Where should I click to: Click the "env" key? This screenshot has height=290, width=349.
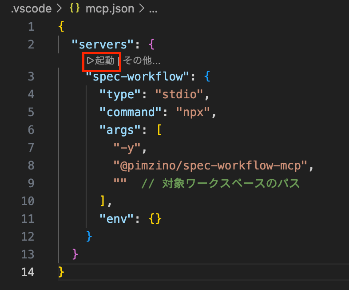tap(117, 219)
